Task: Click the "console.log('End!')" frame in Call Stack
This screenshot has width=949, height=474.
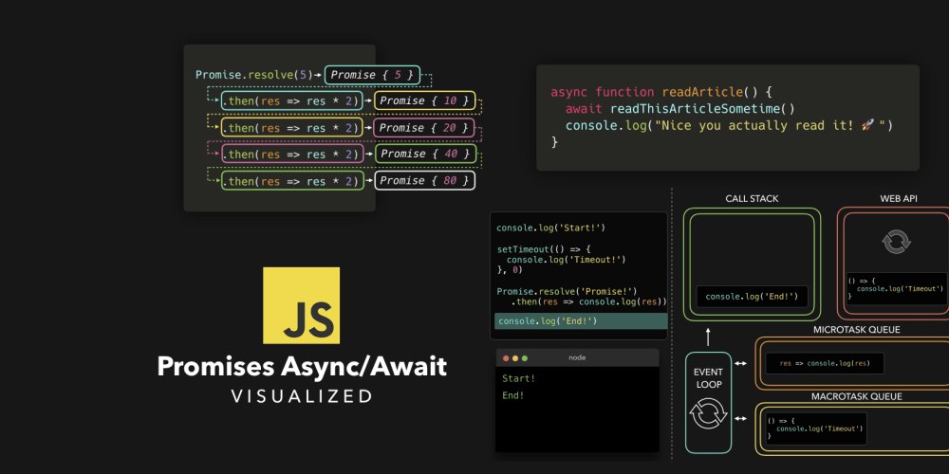Action: (752, 296)
